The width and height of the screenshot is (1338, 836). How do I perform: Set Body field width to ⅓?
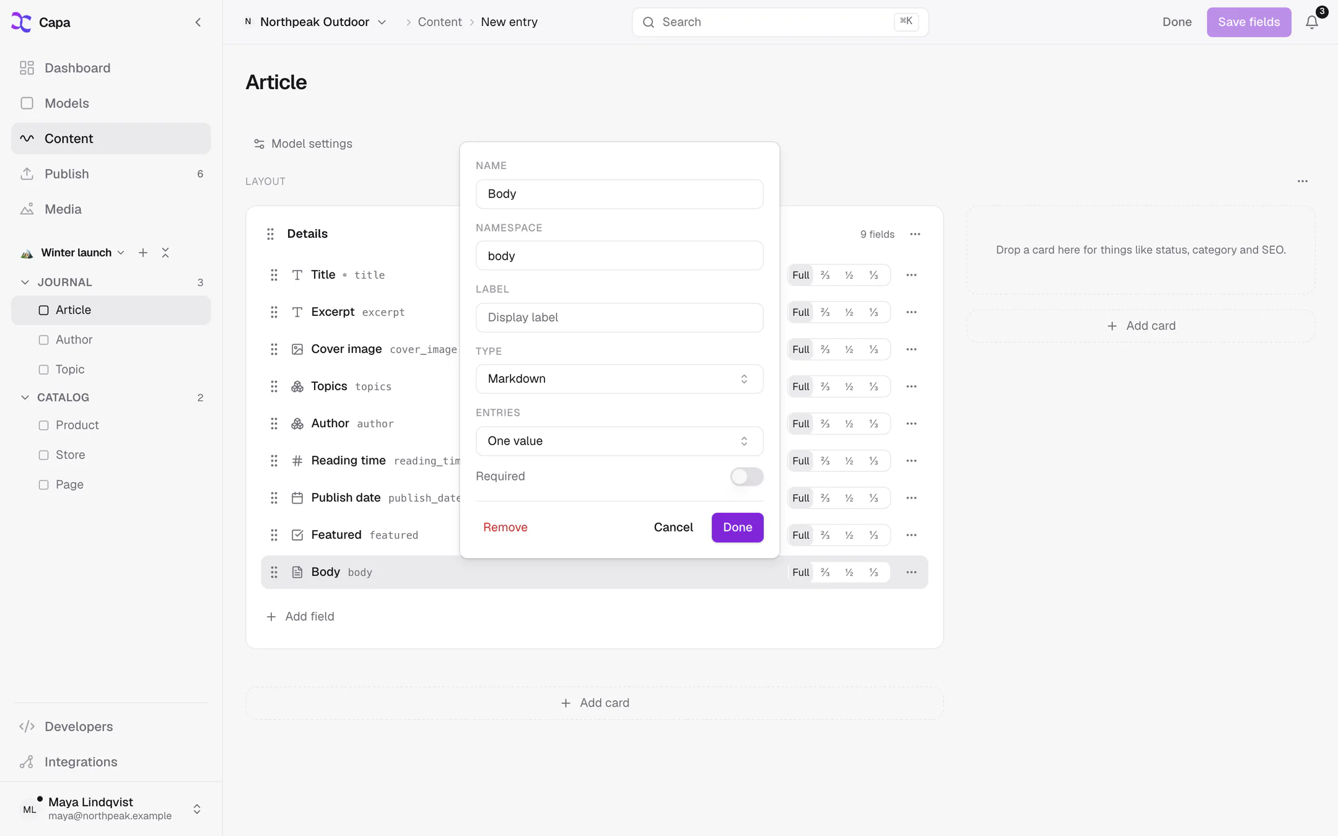click(873, 572)
